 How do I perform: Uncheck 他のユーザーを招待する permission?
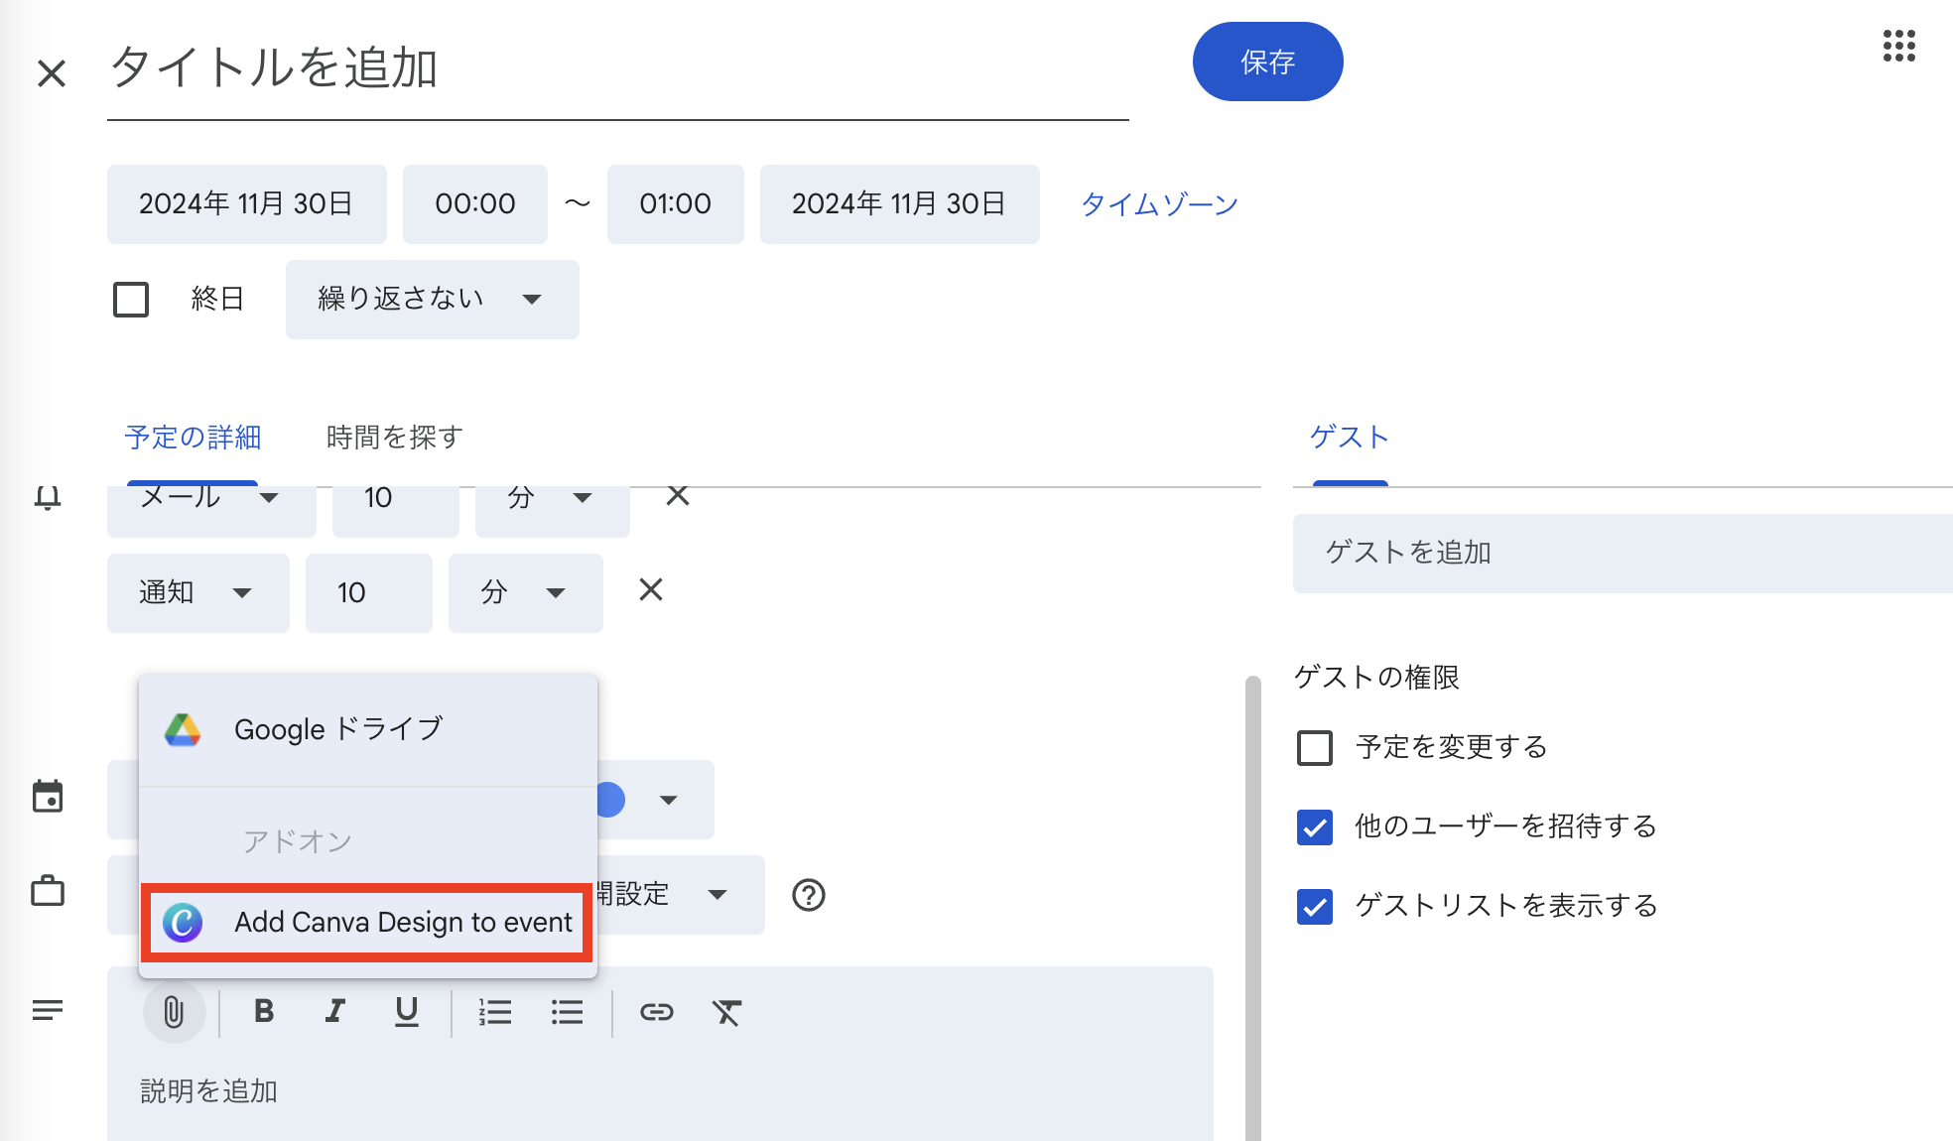1314,827
